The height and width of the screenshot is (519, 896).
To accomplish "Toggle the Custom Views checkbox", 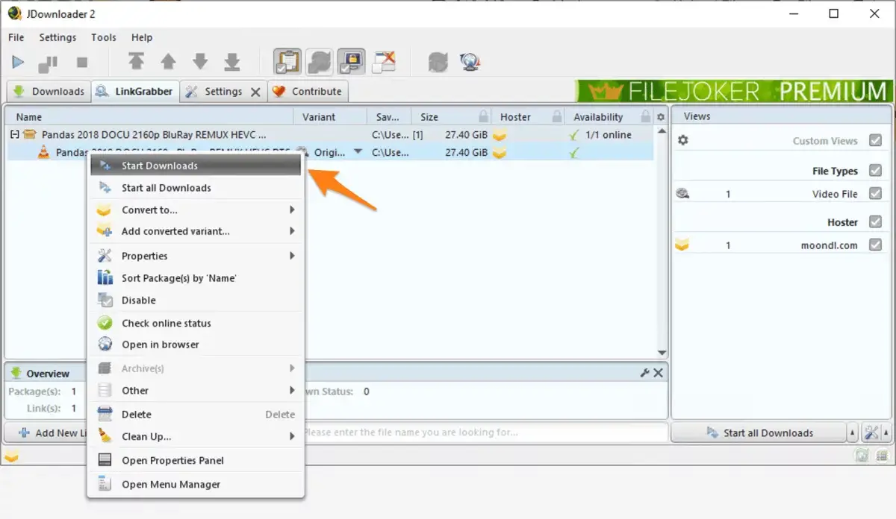I will click(876, 140).
